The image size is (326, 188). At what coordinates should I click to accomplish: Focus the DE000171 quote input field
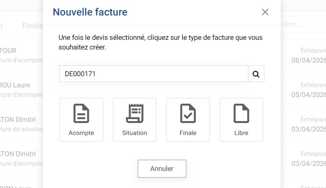coord(153,74)
